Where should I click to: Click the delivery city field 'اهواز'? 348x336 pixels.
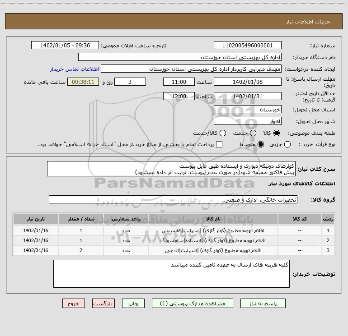[x=248, y=121]
